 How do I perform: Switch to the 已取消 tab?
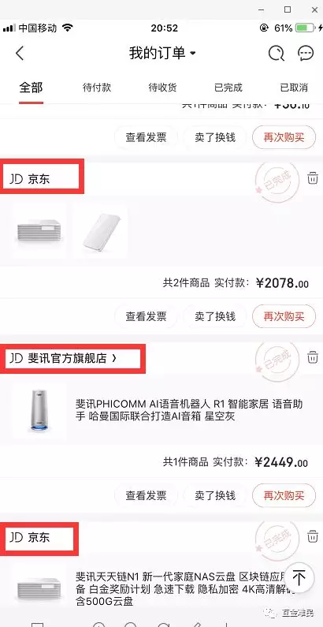click(294, 88)
